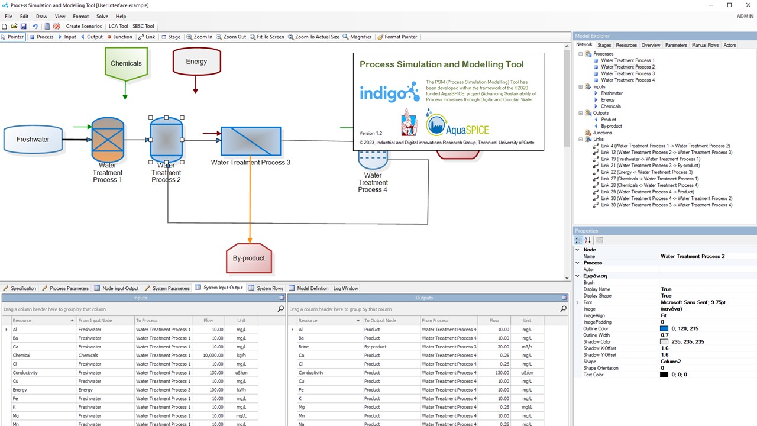Collapse the Node property category
The height and width of the screenshot is (426, 757).
tap(578, 250)
